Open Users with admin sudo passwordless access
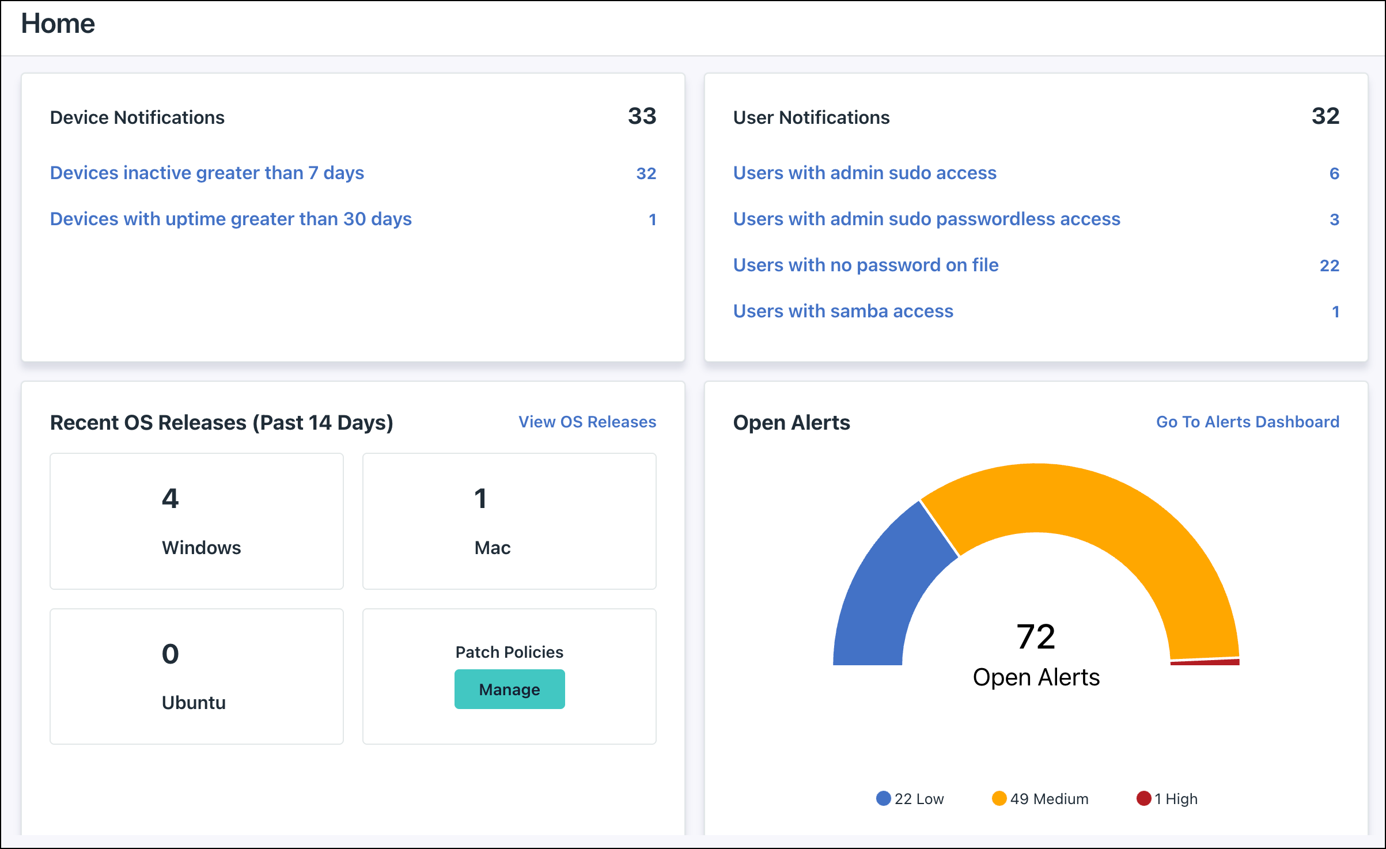 click(x=926, y=219)
